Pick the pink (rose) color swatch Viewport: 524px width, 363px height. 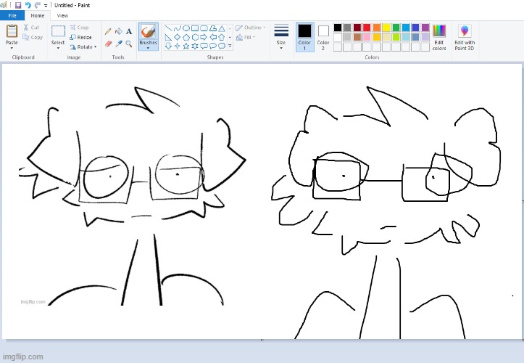tap(367, 37)
